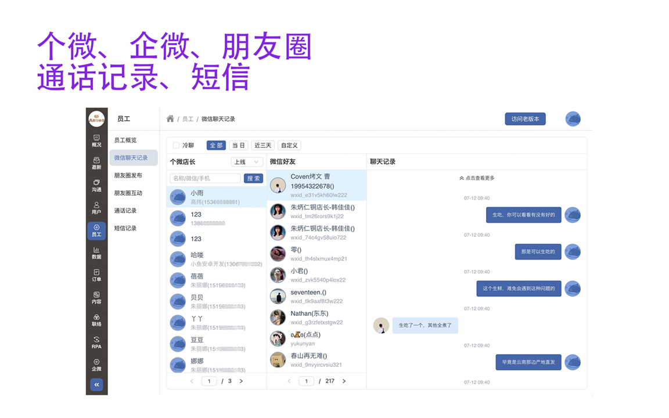The width and height of the screenshot is (669, 418).
Task: Select the 当日 filter option
Action: click(x=238, y=146)
